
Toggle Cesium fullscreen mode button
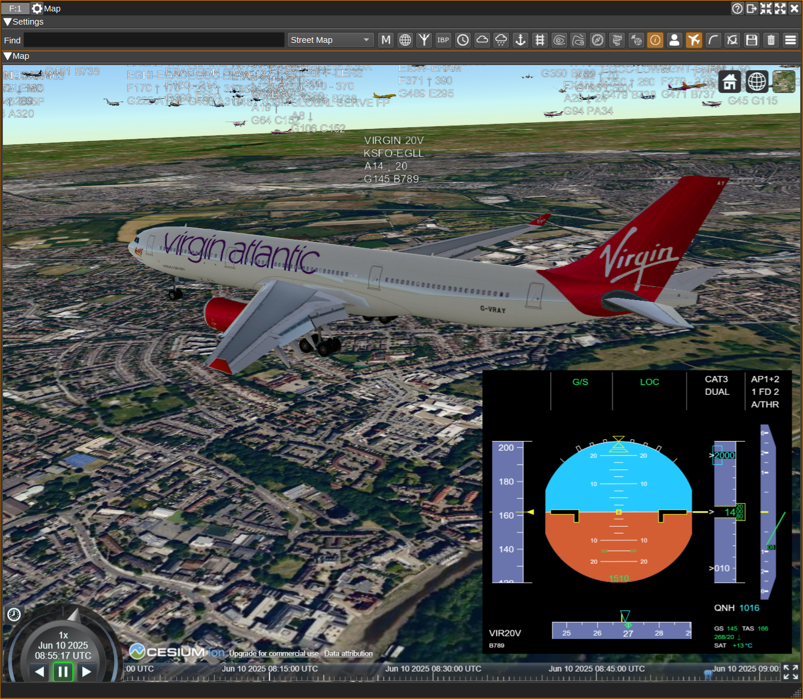790,672
